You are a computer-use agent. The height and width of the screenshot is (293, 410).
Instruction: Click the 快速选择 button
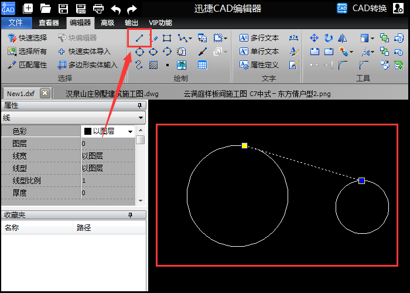click(x=27, y=38)
